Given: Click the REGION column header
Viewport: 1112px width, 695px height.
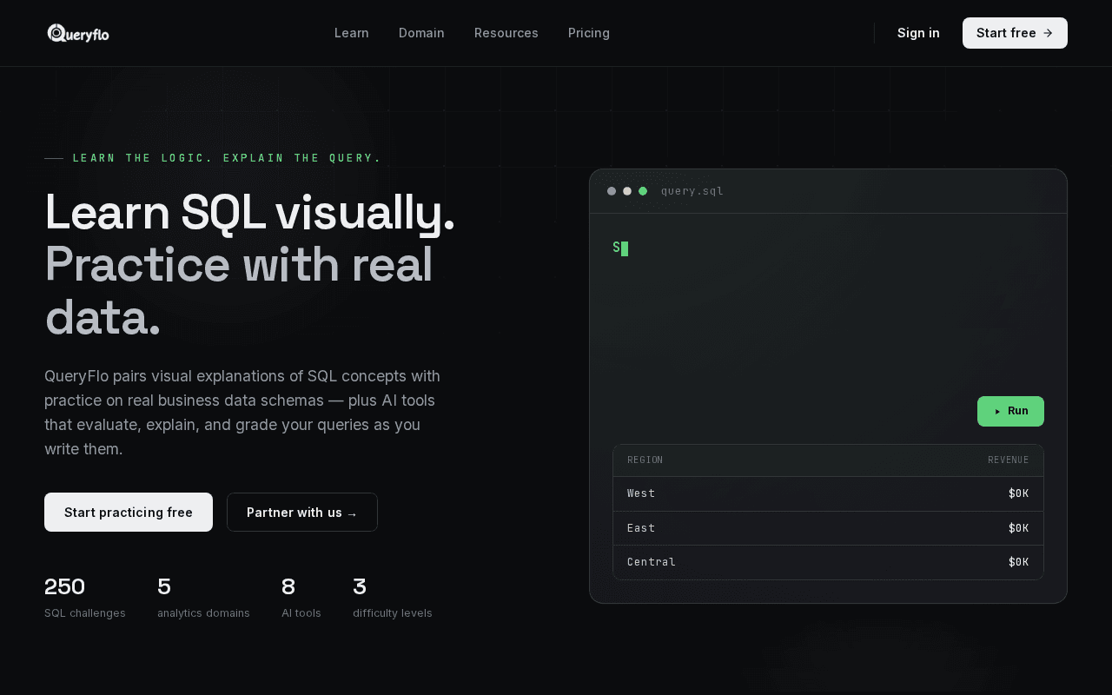Looking at the screenshot, I should click(645, 460).
